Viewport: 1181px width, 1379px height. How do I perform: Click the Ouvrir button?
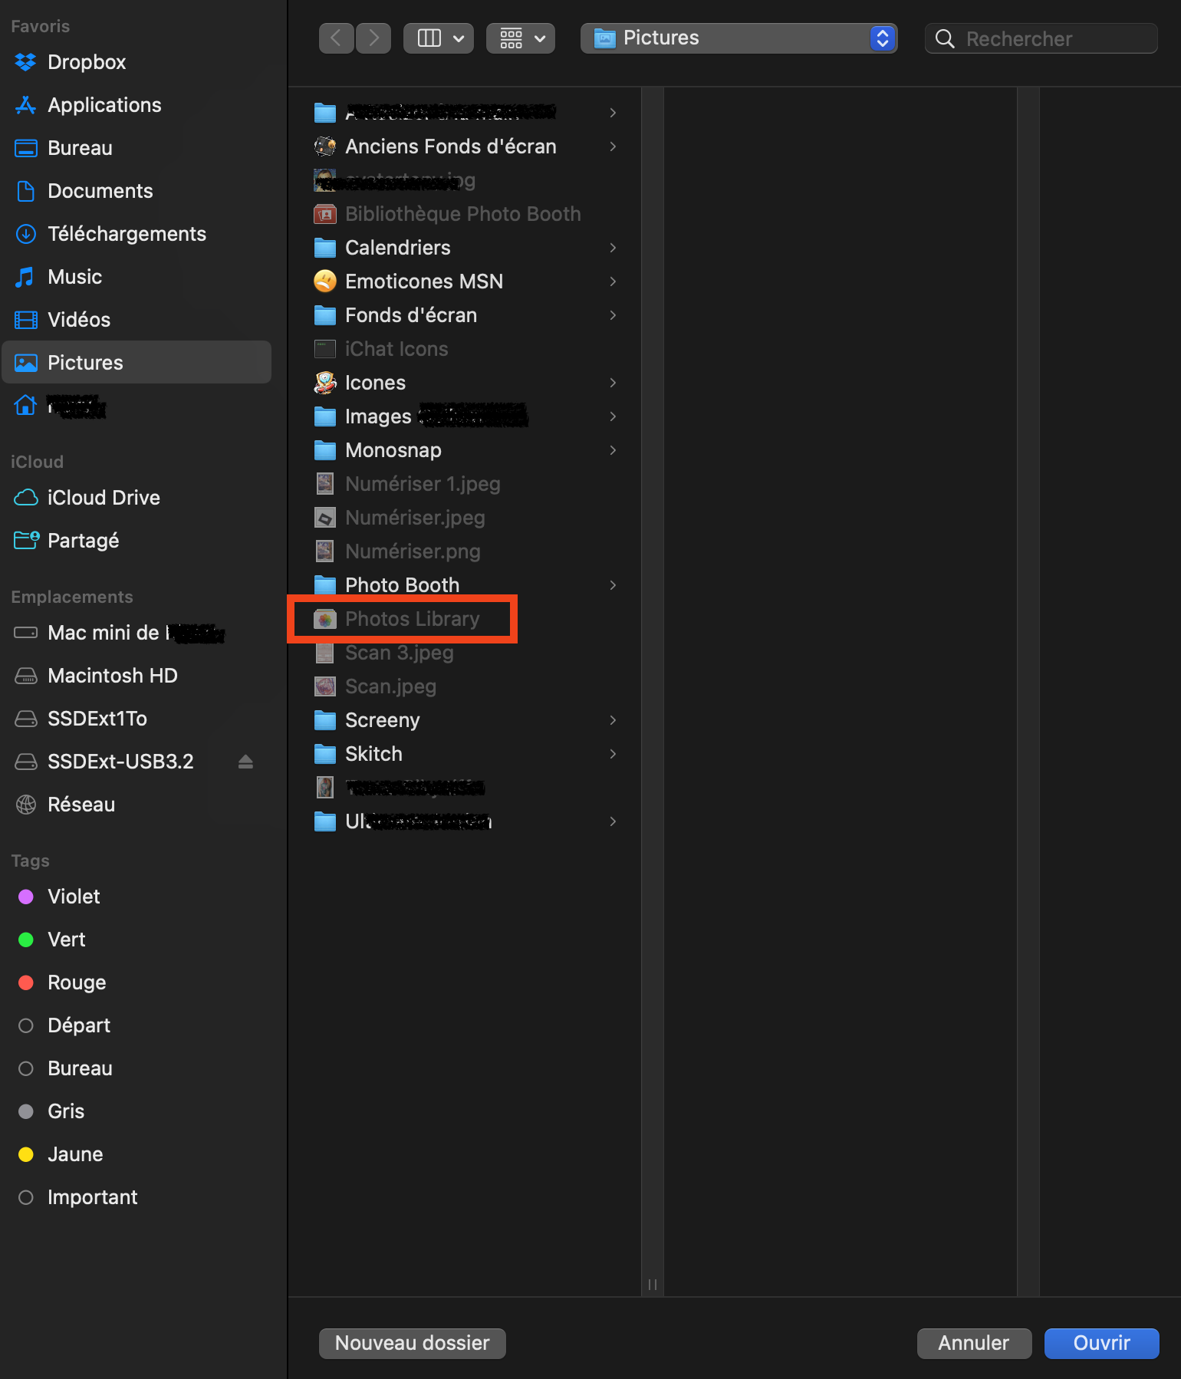(x=1101, y=1343)
